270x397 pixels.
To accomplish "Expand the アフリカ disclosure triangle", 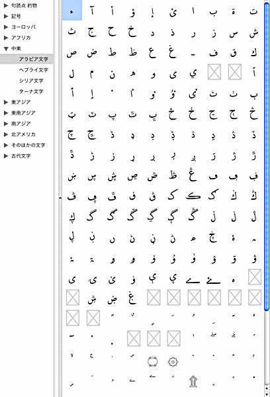I will (x=6, y=38).
